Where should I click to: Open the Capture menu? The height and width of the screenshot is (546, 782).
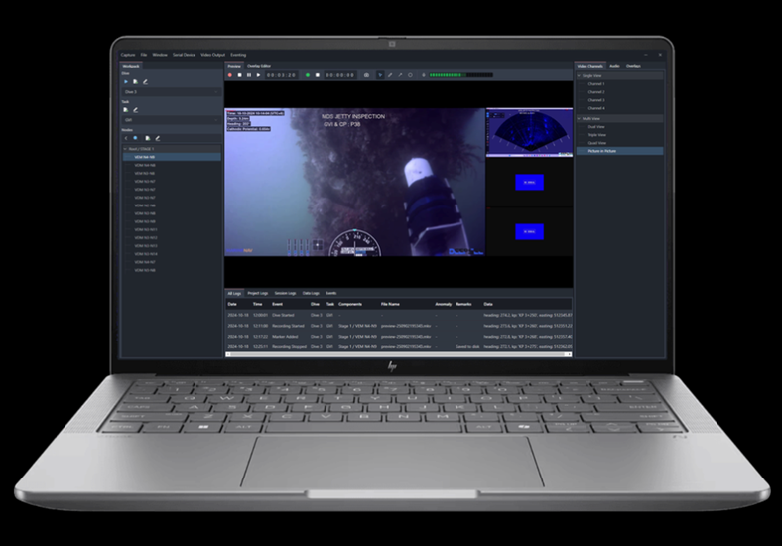(x=128, y=55)
